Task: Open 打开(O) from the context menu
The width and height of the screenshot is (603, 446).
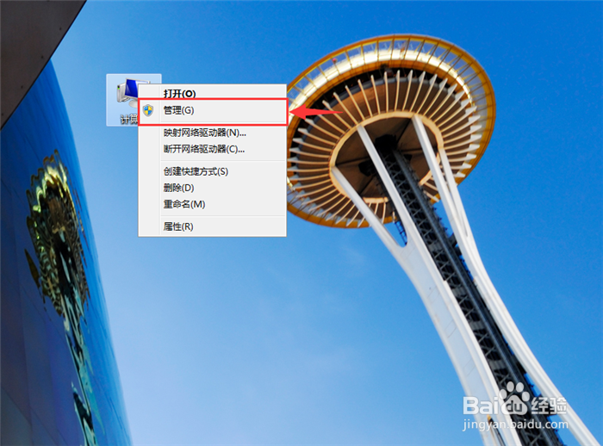Action: pos(212,94)
